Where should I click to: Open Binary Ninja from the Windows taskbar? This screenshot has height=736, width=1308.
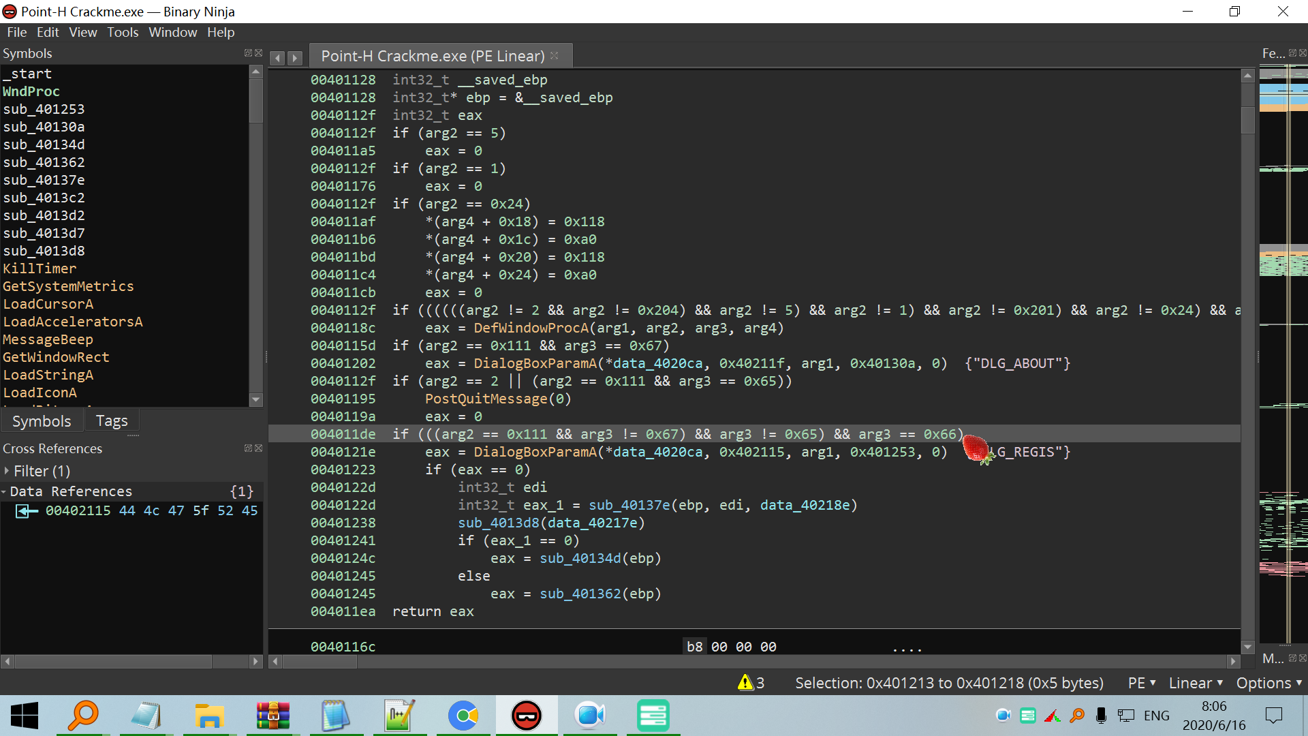pyautogui.click(x=526, y=716)
